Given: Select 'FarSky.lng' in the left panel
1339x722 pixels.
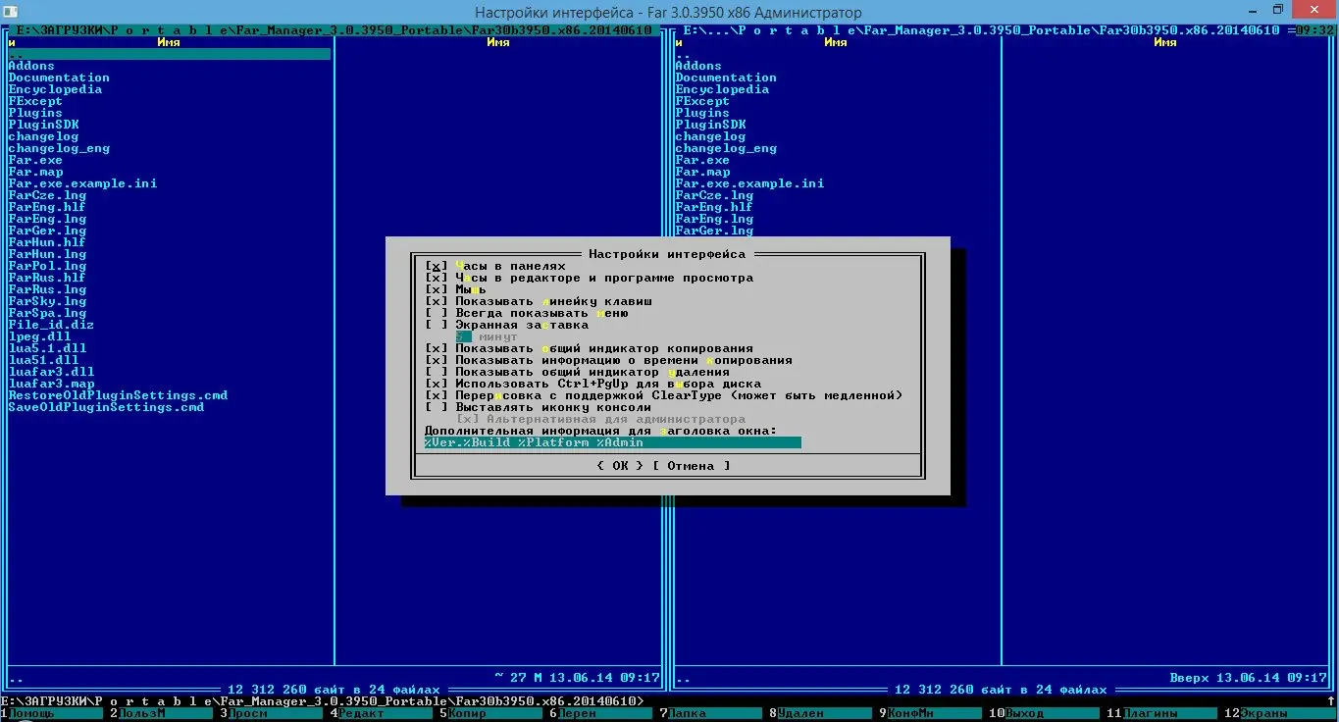Looking at the screenshot, I should (x=47, y=301).
